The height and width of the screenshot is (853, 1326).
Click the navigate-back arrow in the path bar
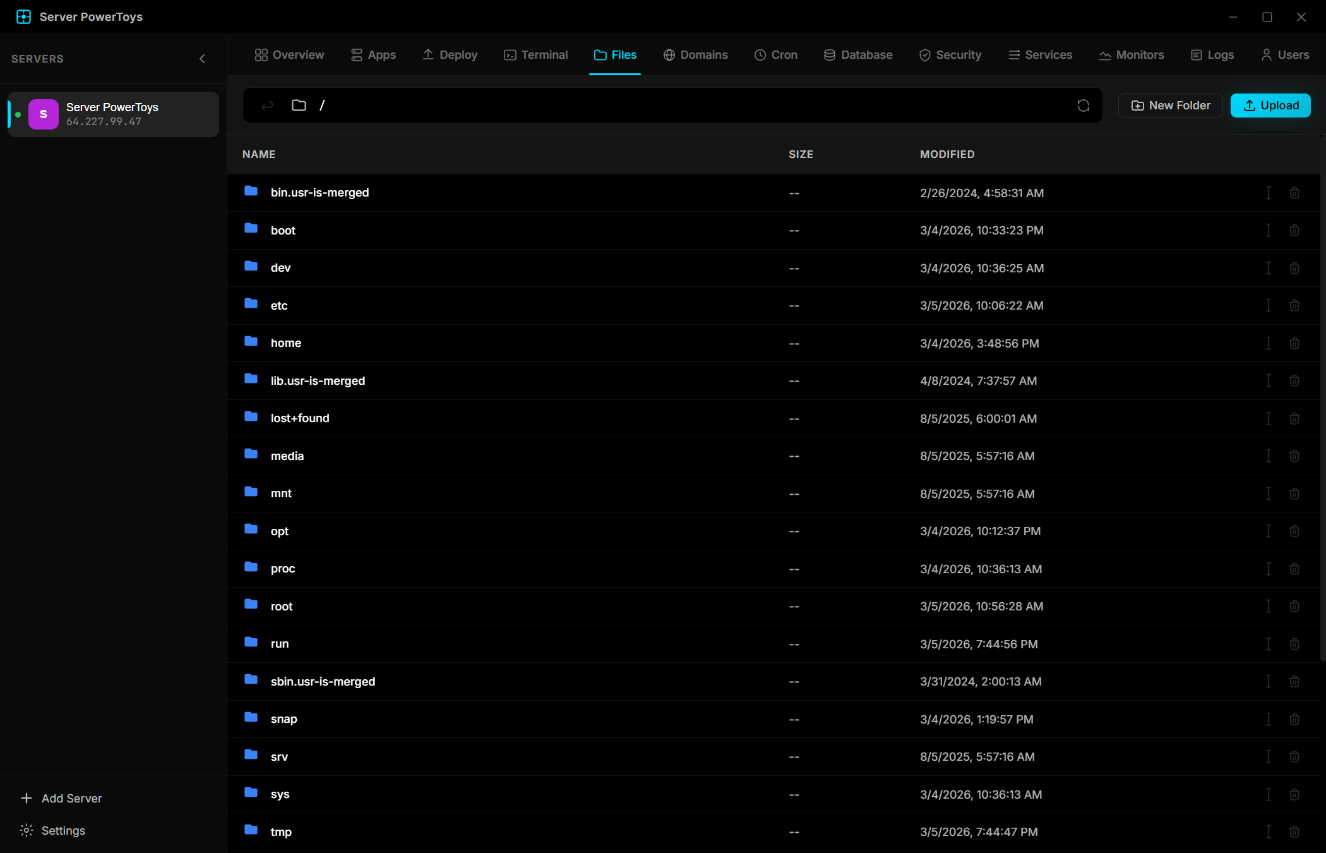(x=266, y=106)
